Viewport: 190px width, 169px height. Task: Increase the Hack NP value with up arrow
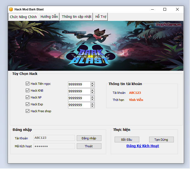pyautogui.click(x=92, y=97)
